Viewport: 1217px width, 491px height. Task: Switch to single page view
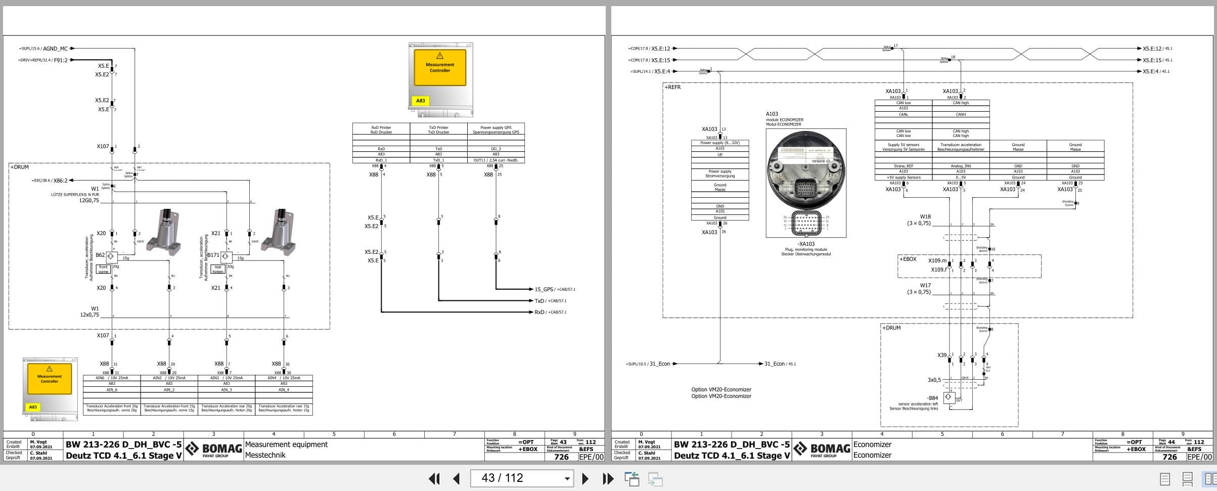click(x=1164, y=479)
